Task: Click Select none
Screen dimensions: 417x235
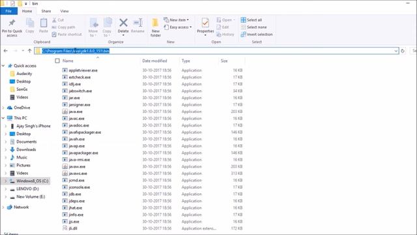Action: click(253, 27)
